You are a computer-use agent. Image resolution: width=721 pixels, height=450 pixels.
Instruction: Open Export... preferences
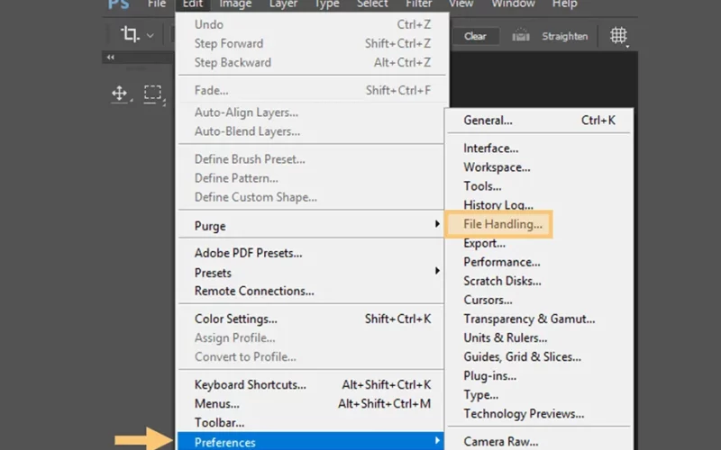point(539,243)
